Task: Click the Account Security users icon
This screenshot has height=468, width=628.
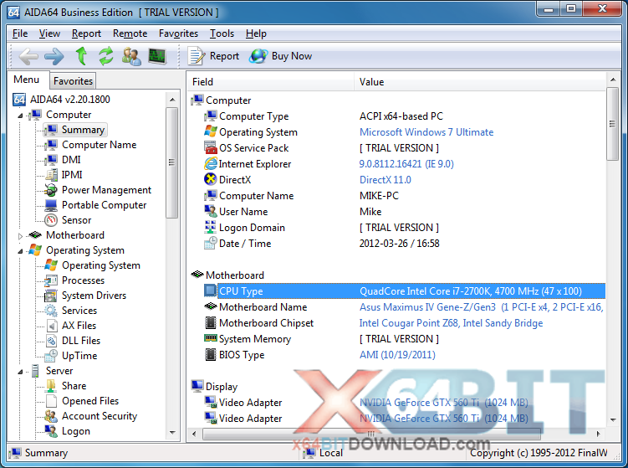Action: click(x=51, y=416)
